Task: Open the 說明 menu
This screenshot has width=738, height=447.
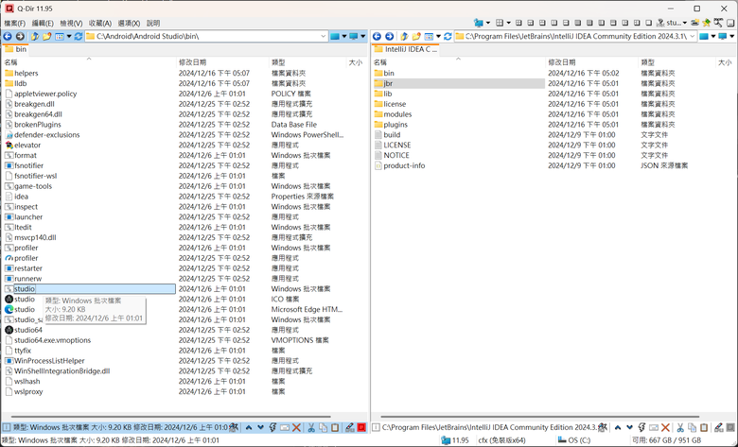Action: pyautogui.click(x=153, y=23)
